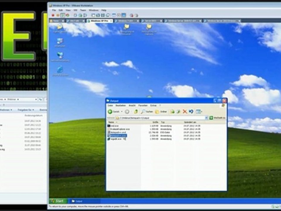Click the XP Start button
The height and width of the screenshot is (211, 281).
[x=58, y=201]
